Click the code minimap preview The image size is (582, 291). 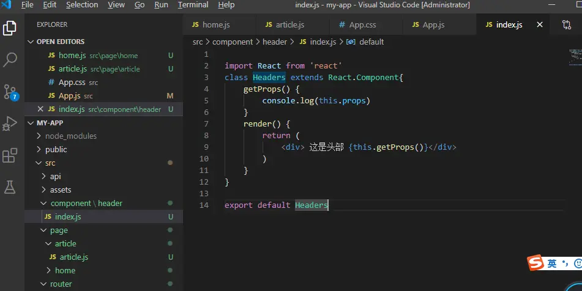point(575,57)
